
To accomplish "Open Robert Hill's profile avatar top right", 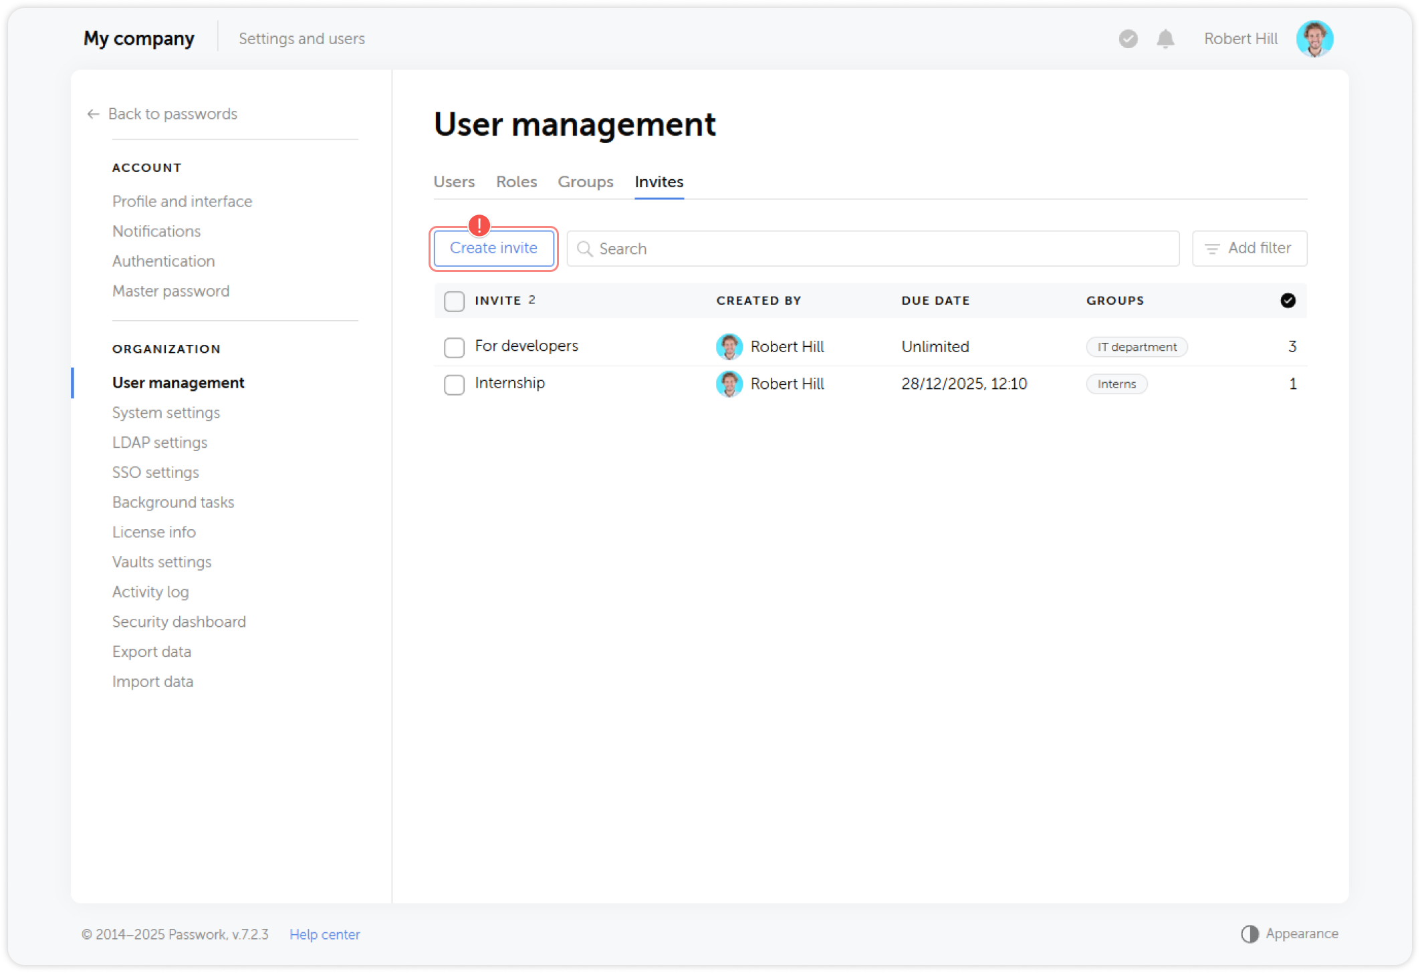I will point(1314,39).
